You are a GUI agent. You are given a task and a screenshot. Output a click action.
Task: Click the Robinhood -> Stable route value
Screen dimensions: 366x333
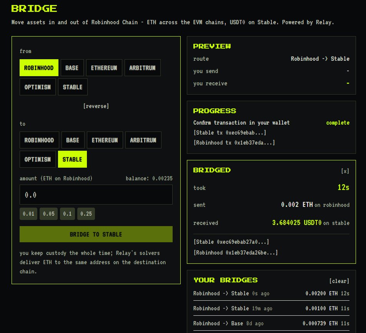pyautogui.click(x=320, y=59)
